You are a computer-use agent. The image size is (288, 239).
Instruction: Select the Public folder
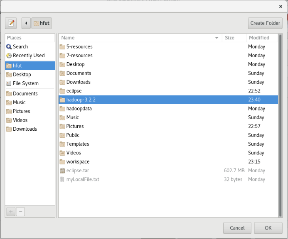coord(168,135)
